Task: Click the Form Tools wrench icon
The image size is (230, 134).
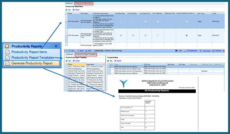Action: tap(200, 51)
